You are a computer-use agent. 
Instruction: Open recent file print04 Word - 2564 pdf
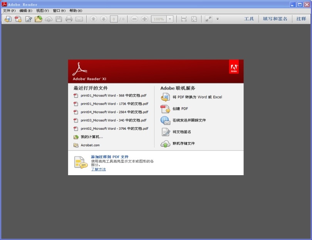click(114, 112)
